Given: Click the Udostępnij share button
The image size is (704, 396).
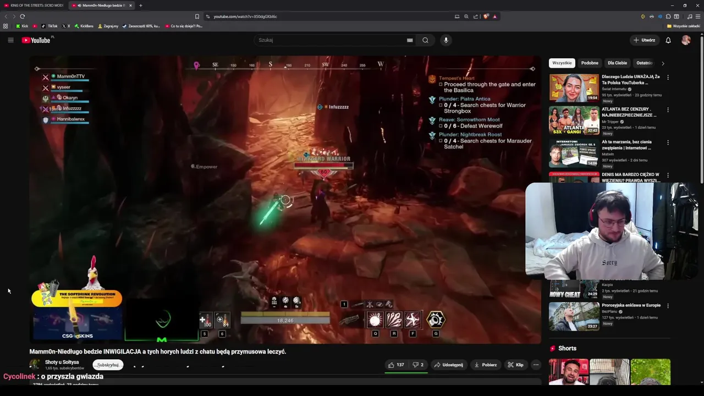Looking at the screenshot, I should click(x=448, y=365).
